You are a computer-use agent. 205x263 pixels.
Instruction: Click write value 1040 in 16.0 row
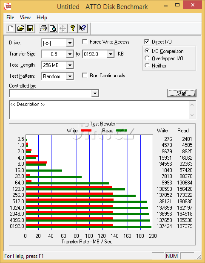point(167,170)
